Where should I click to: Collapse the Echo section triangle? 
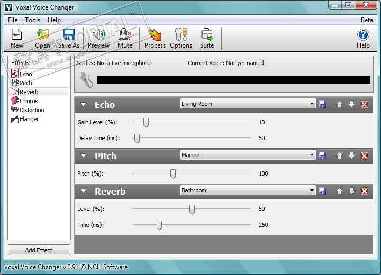click(x=84, y=105)
